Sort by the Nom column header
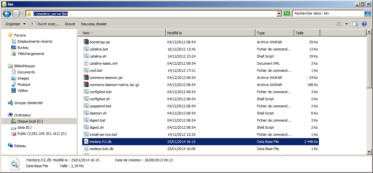 point(121,33)
